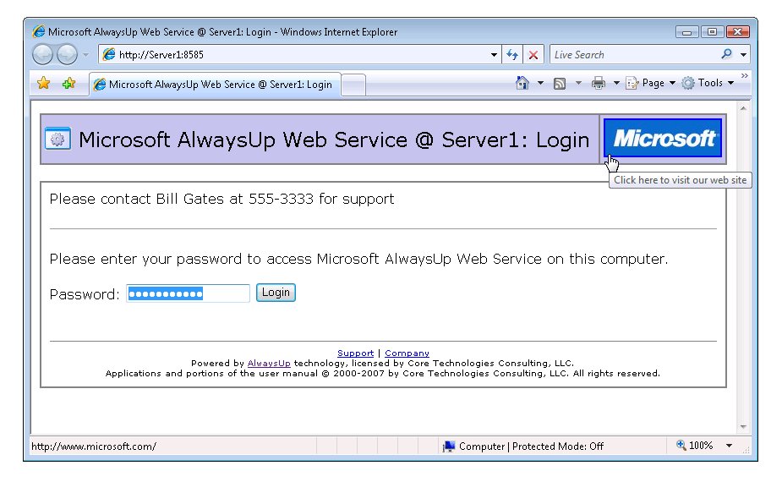The height and width of the screenshot is (482, 782).
Task: Click the IE logo in title bar
Action: [x=38, y=32]
